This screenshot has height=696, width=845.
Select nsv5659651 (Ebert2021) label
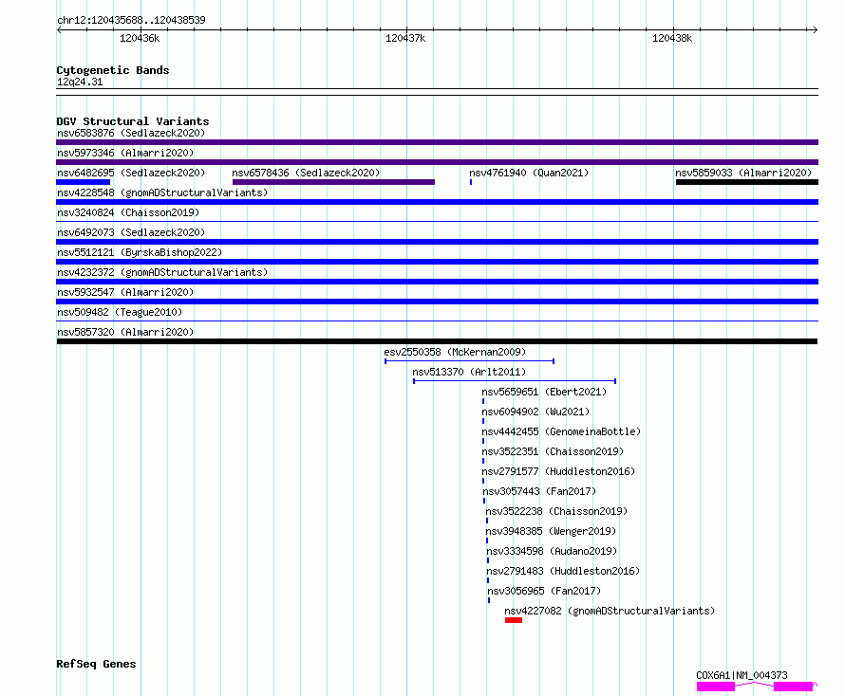(544, 392)
